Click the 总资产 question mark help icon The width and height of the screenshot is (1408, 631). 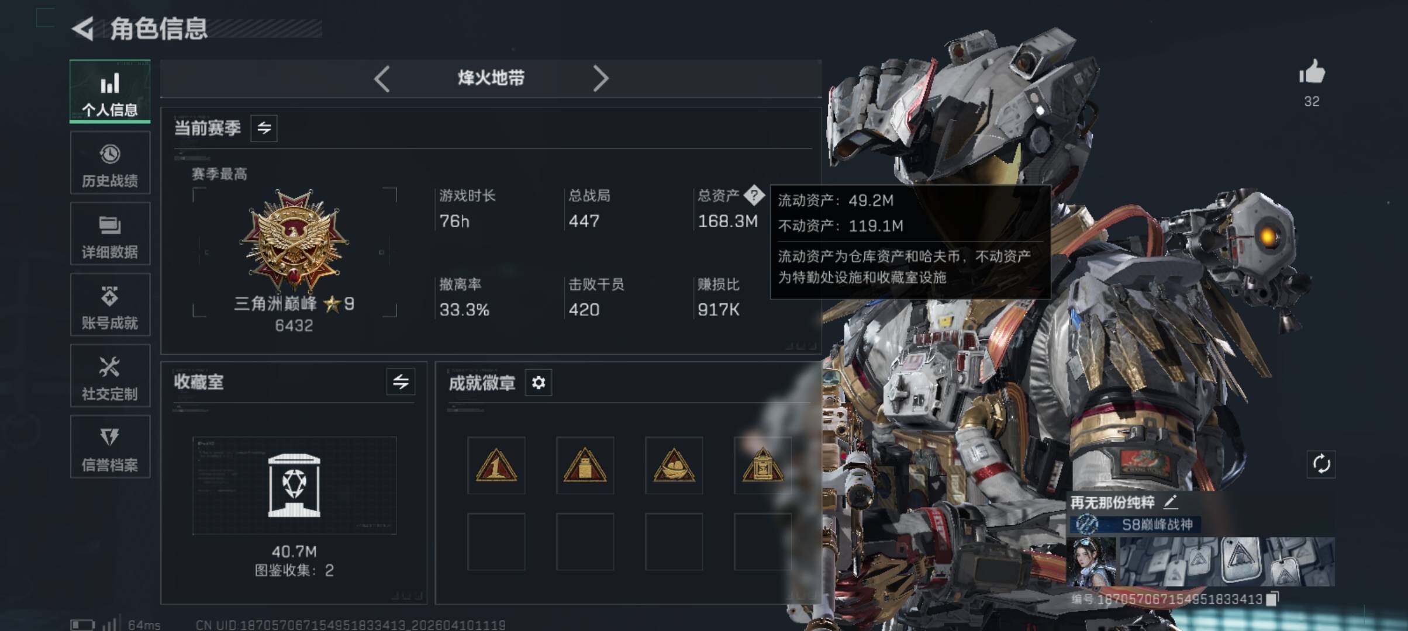[754, 195]
